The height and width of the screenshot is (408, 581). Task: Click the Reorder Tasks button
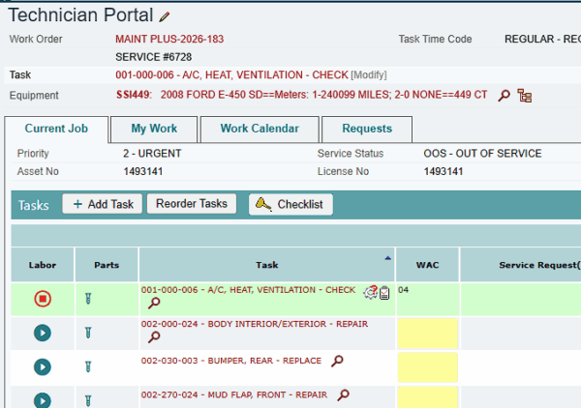pyautogui.click(x=192, y=203)
